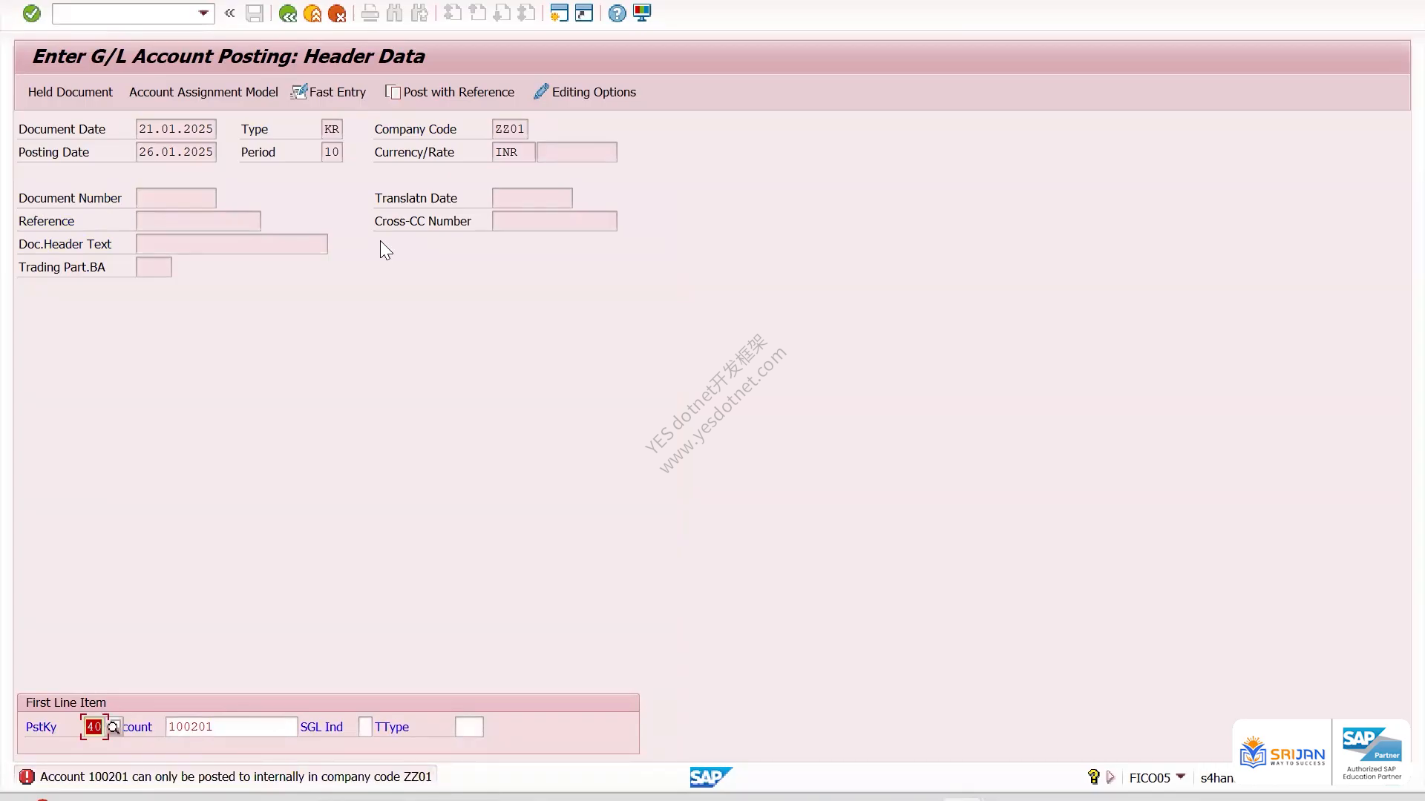Click the Trading Part.BA field
Image resolution: width=1425 pixels, height=801 pixels.
[x=154, y=267]
